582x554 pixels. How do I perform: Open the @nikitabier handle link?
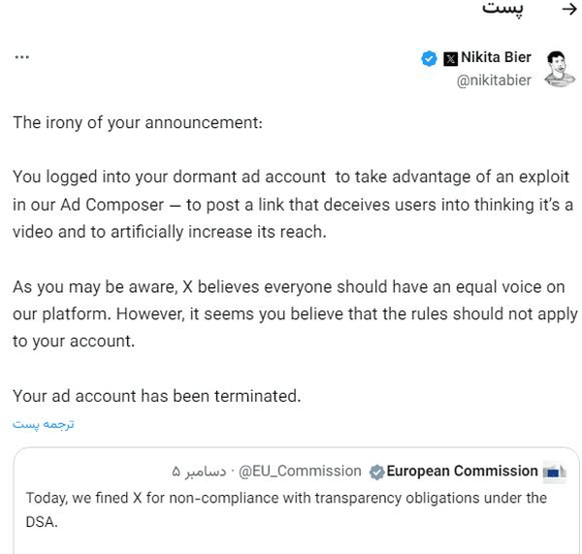click(494, 81)
